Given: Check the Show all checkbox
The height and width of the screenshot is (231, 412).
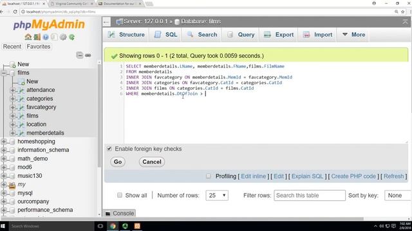Looking at the screenshot, I should tap(120, 195).
